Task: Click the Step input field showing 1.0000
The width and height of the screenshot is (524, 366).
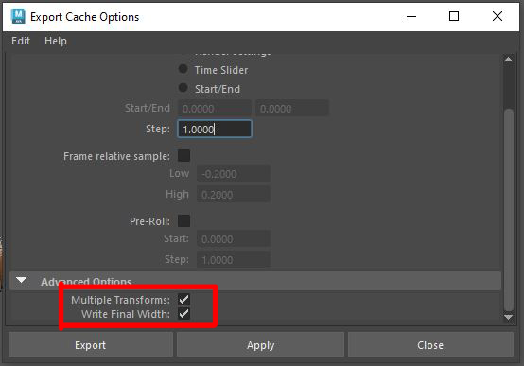Action: (x=214, y=129)
